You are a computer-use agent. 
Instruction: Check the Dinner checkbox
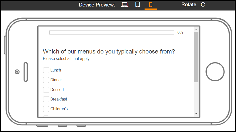pos(46,80)
